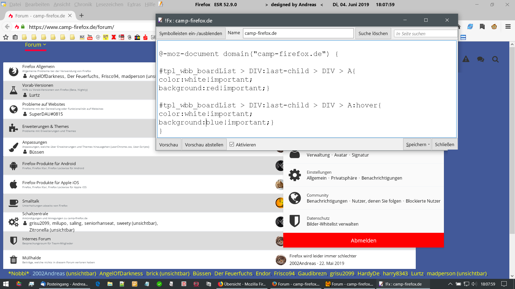This screenshot has height=289, width=515.
Task: Expand the Forum navigation chevron
Action: pyautogui.click(x=45, y=45)
